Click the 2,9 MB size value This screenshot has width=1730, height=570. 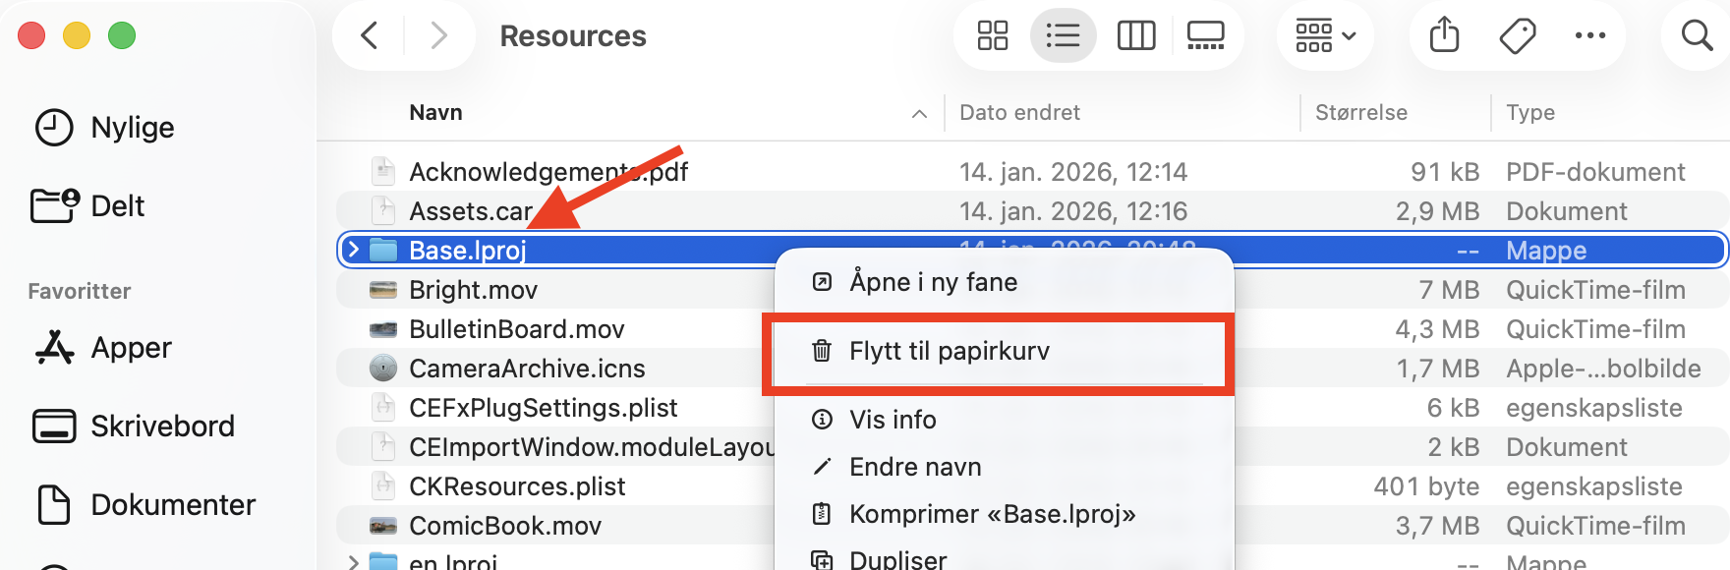[1438, 211]
